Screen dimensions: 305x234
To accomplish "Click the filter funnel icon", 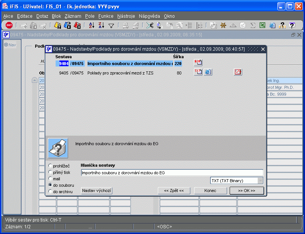I will tap(111, 26).
